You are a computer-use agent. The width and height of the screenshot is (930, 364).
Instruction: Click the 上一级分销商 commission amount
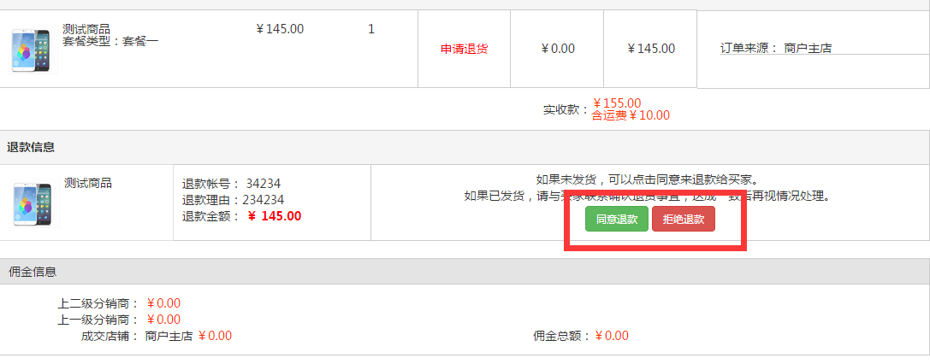163,320
